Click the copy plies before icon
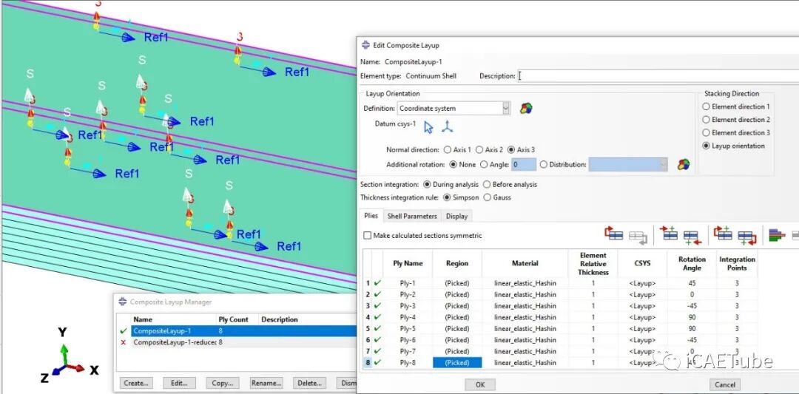 723,234
